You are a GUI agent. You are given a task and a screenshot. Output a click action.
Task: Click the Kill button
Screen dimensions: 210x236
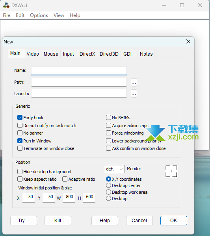58,221
